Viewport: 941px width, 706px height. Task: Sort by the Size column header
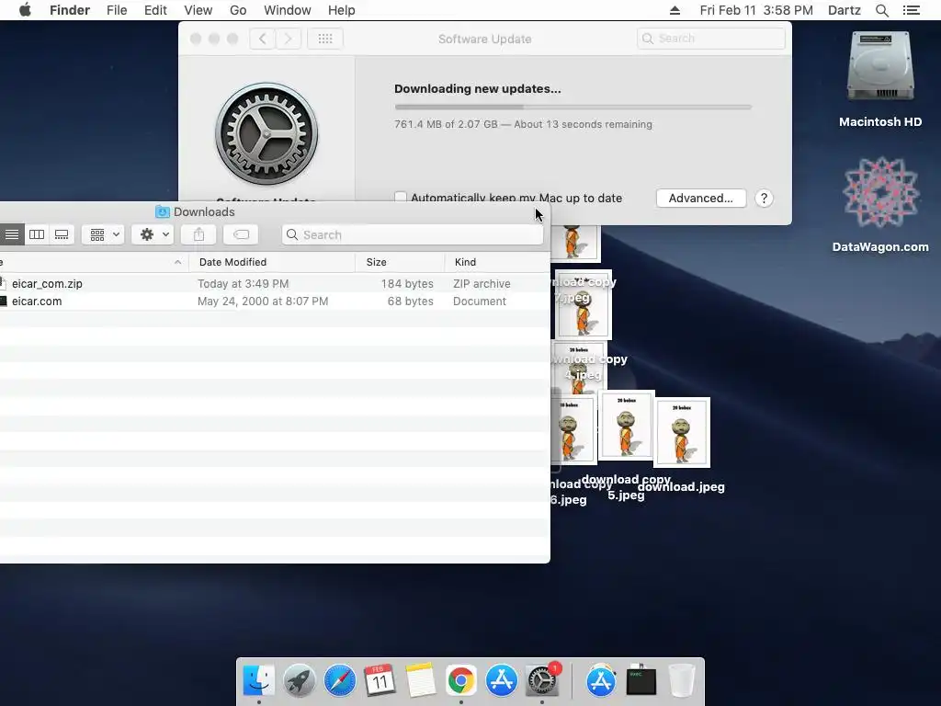coord(376,262)
